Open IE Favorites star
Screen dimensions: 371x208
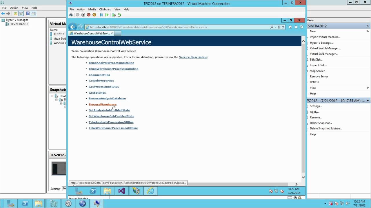point(296,27)
